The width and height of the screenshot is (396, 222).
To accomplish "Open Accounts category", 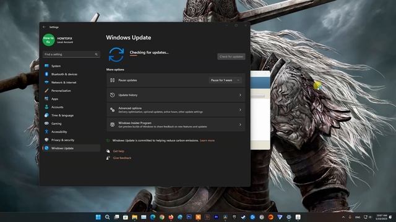I will (x=71, y=107).
